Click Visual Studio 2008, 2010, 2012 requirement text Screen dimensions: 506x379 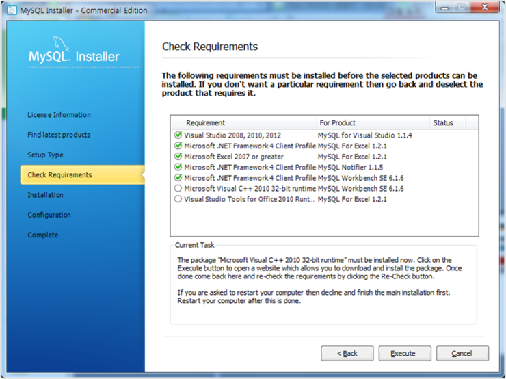pyautogui.click(x=232, y=135)
